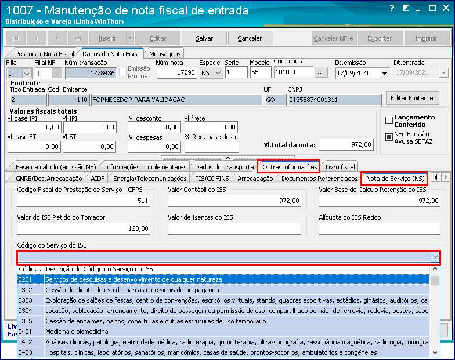Toggle Emissão Própria checkbox
The width and height of the screenshot is (455, 360).
tap(123, 72)
